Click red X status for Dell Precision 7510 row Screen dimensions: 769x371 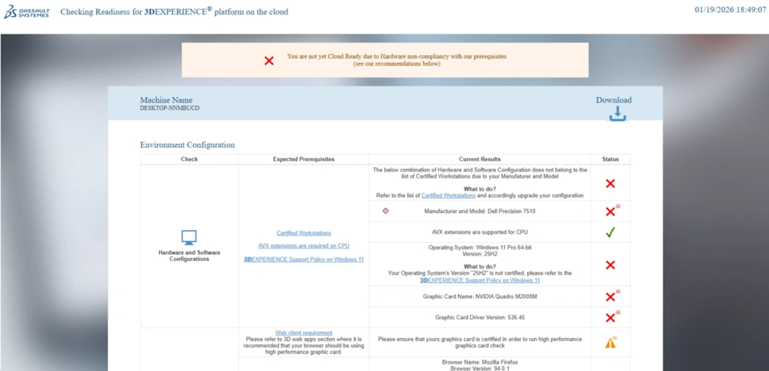coord(610,212)
